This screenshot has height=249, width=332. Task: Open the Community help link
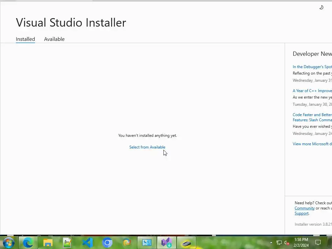(304, 208)
